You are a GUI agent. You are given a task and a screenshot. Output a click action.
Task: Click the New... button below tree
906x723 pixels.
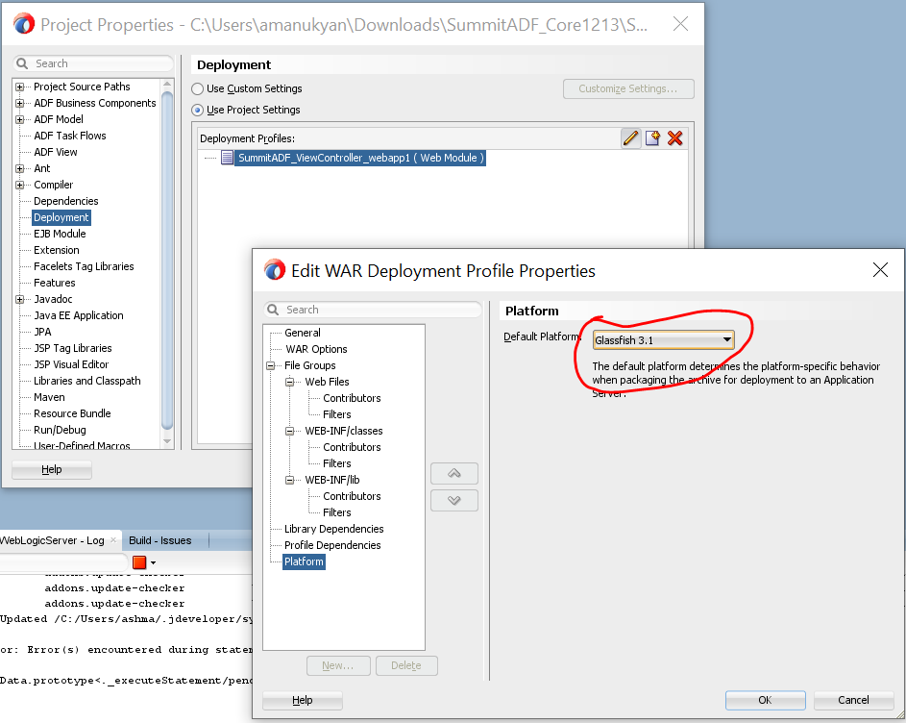[x=338, y=665]
